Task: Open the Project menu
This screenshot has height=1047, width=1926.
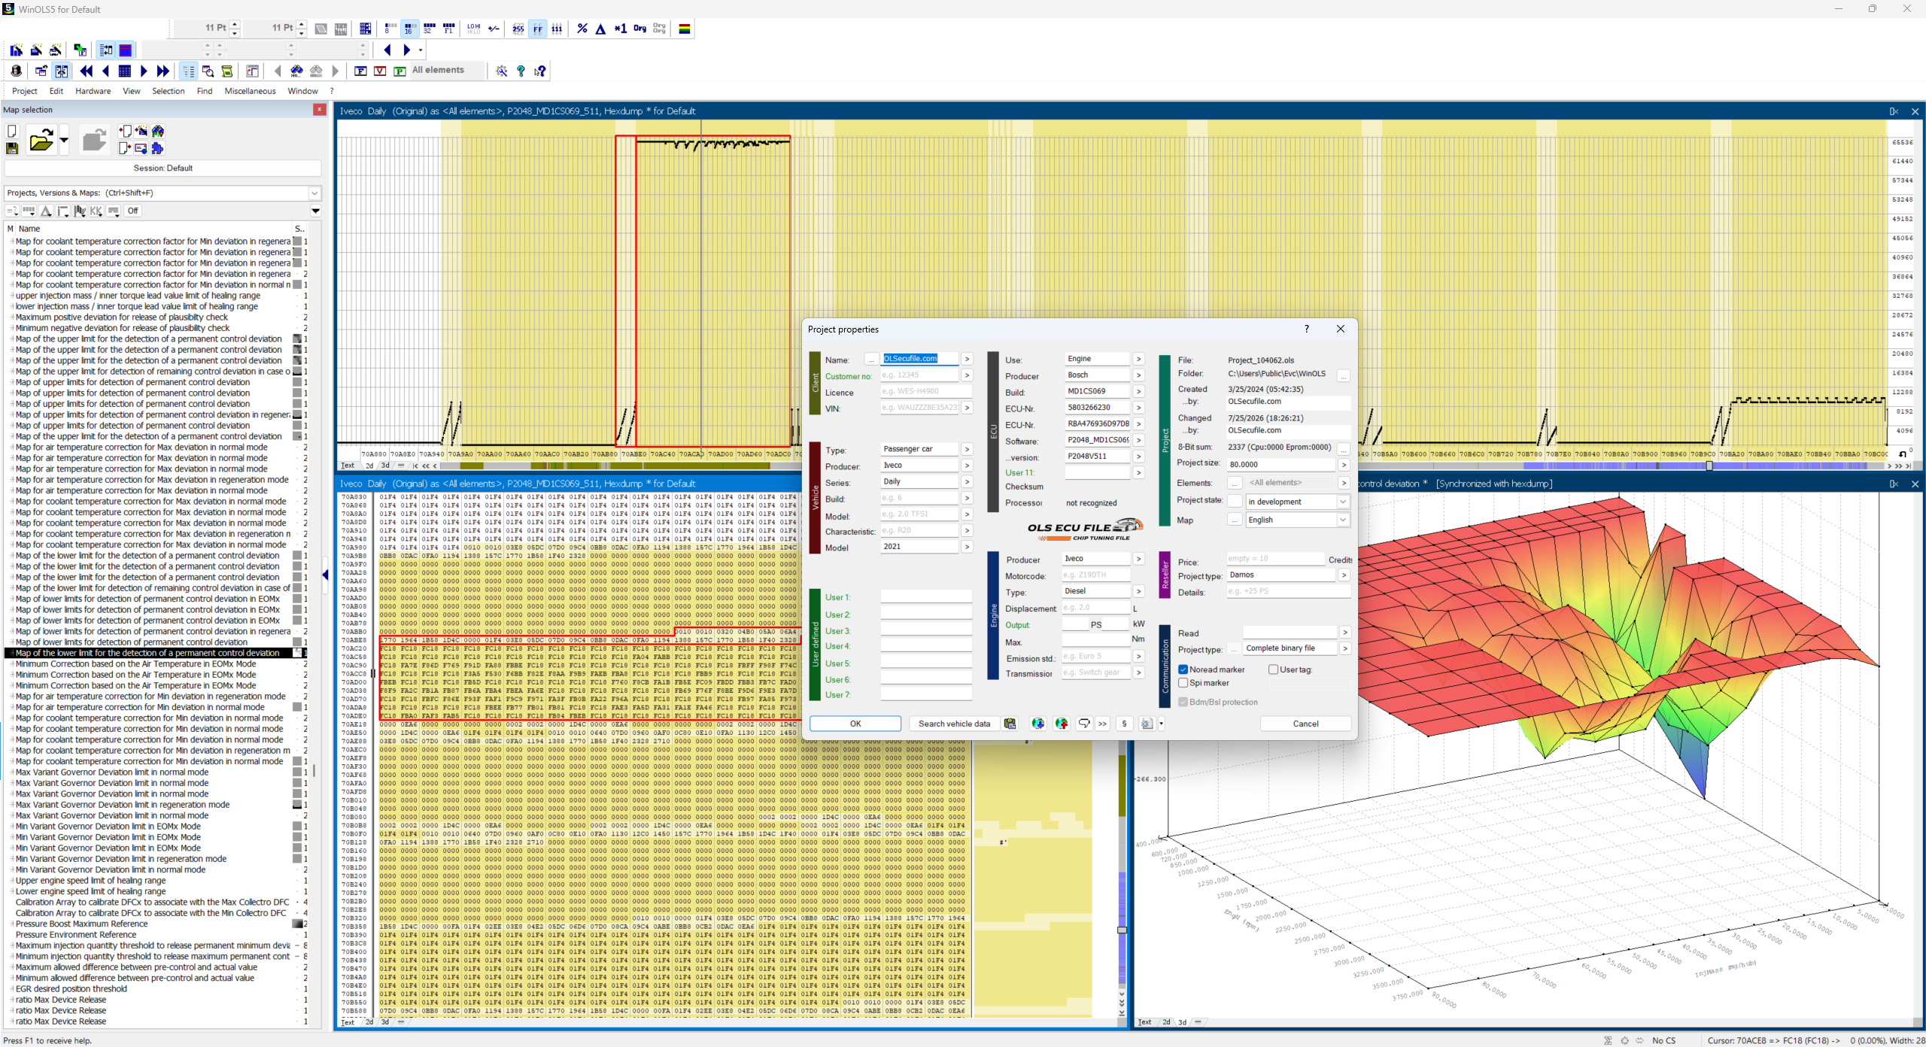Action: point(25,91)
